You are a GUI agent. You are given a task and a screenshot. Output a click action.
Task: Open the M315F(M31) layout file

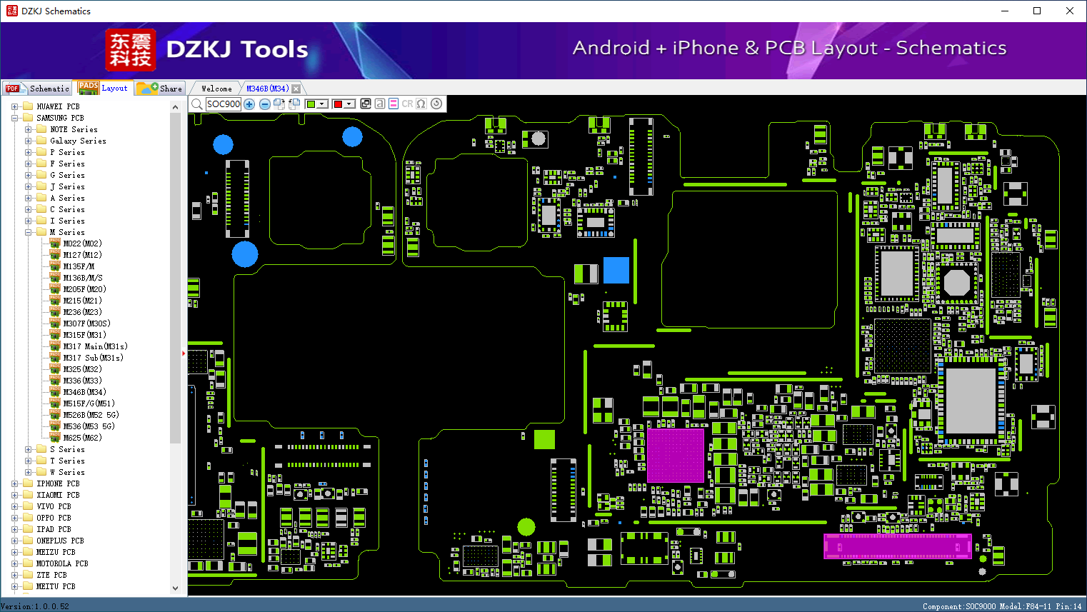coord(84,335)
